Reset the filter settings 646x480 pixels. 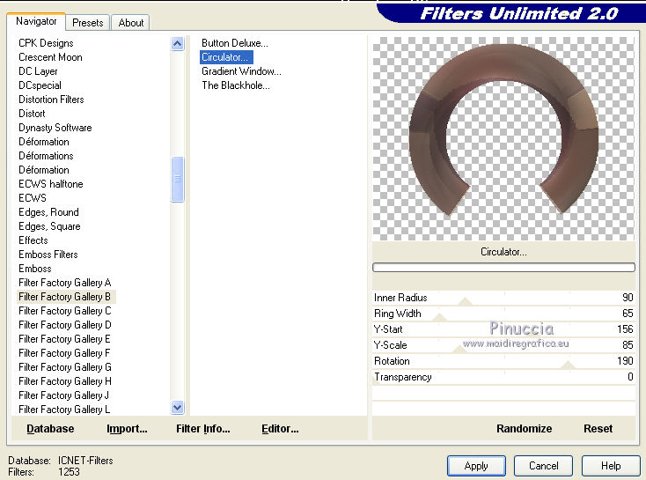tap(598, 429)
